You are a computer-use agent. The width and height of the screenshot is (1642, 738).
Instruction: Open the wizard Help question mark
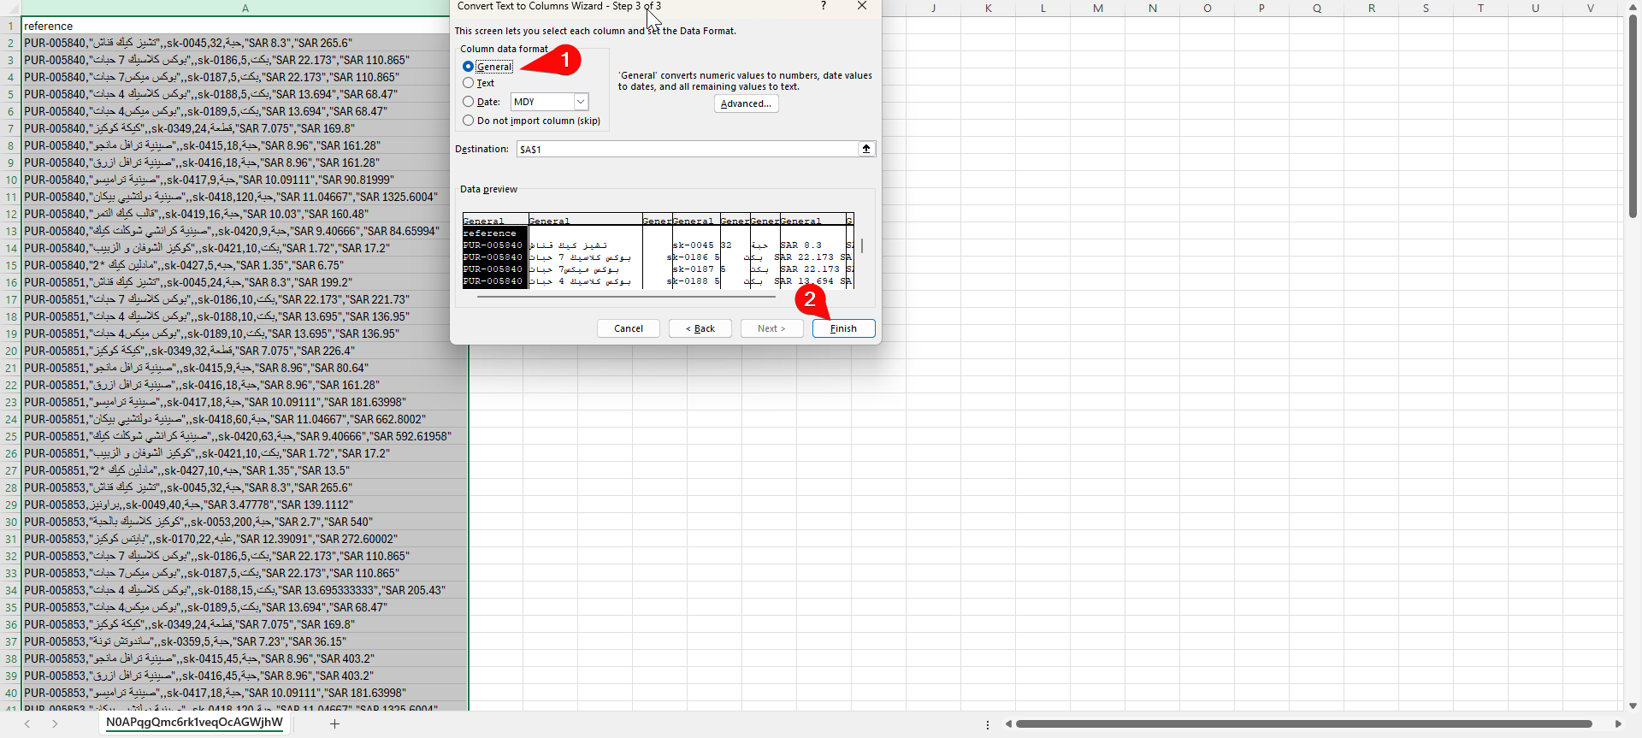823,6
